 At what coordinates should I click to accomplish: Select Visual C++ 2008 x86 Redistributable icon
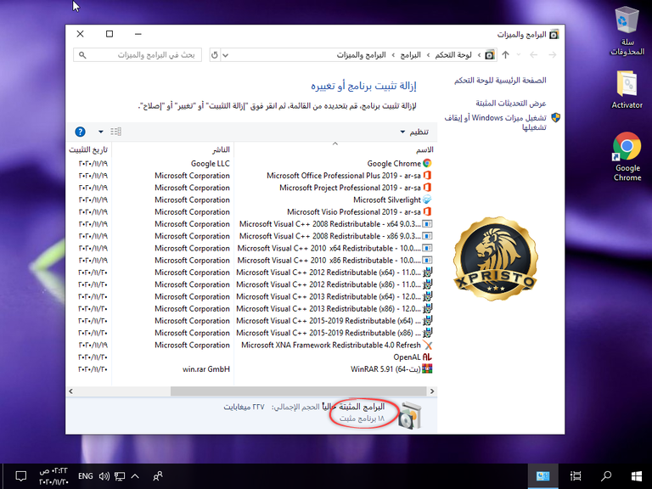tap(427, 236)
